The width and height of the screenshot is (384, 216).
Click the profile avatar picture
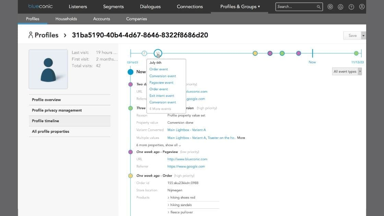tap(48, 69)
